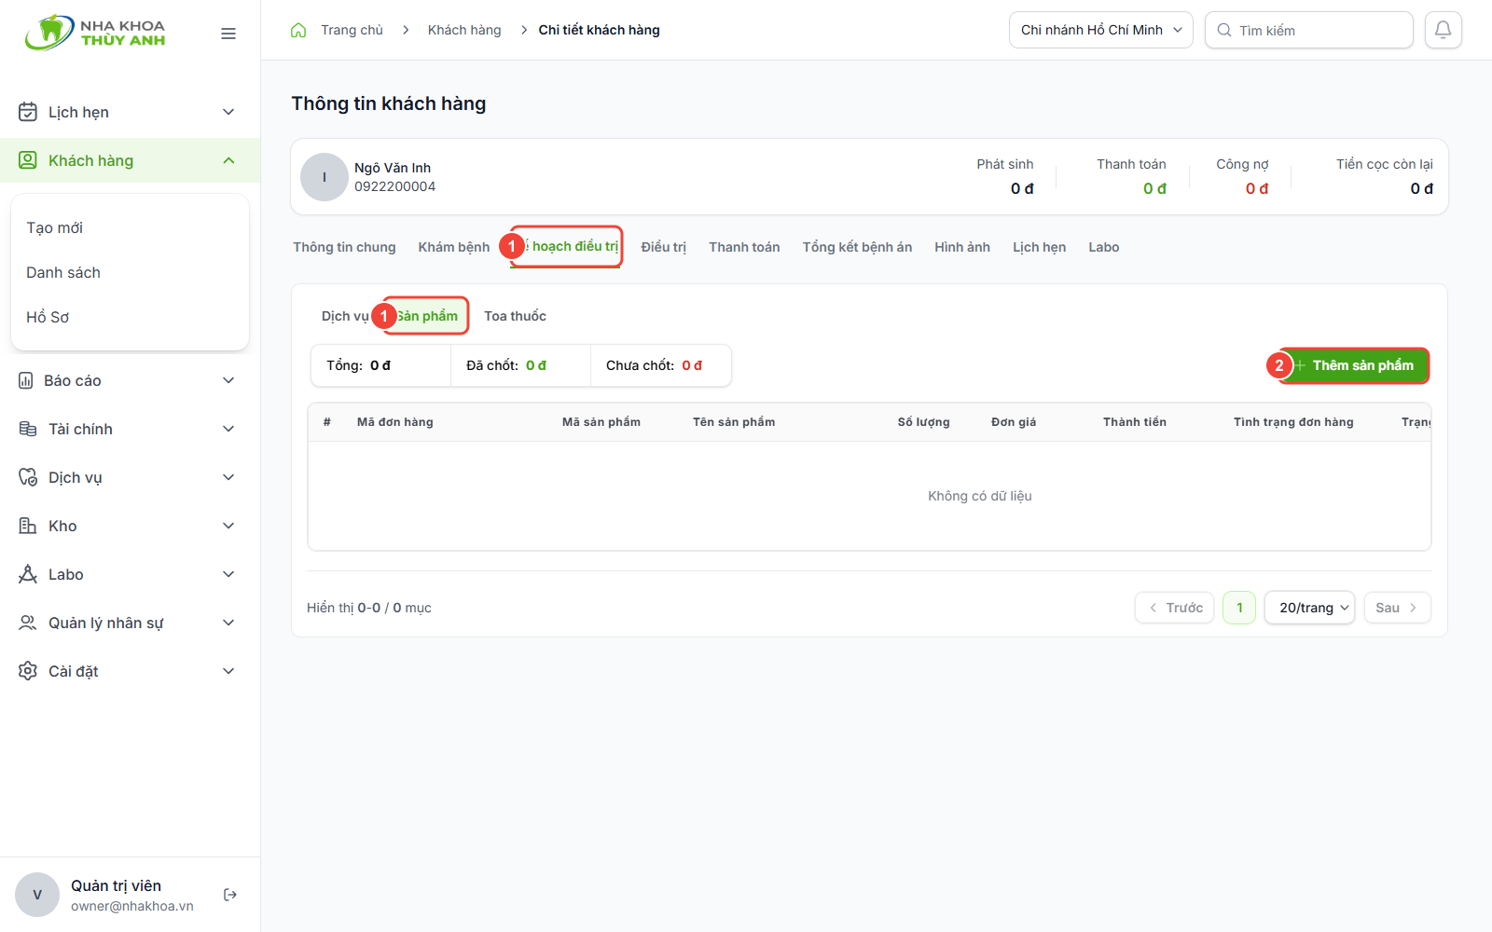Click the Labo sidebar icon

tap(28, 574)
